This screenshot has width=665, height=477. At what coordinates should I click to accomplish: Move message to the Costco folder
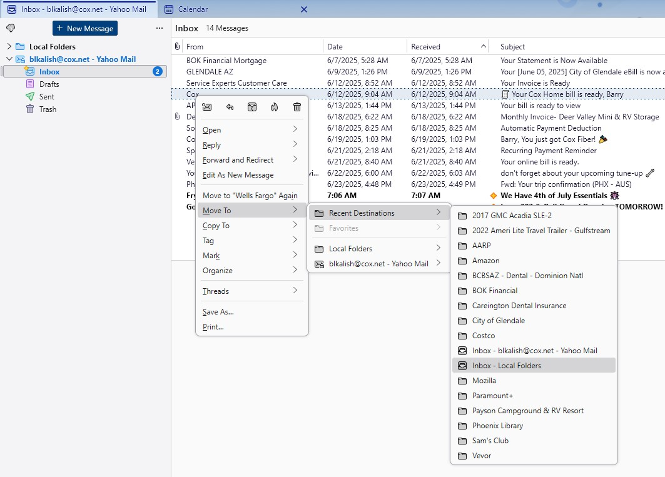[x=534, y=336]
